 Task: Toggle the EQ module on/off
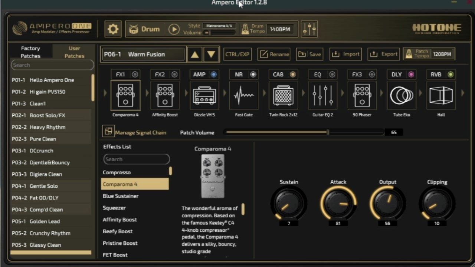click(332, 75)
